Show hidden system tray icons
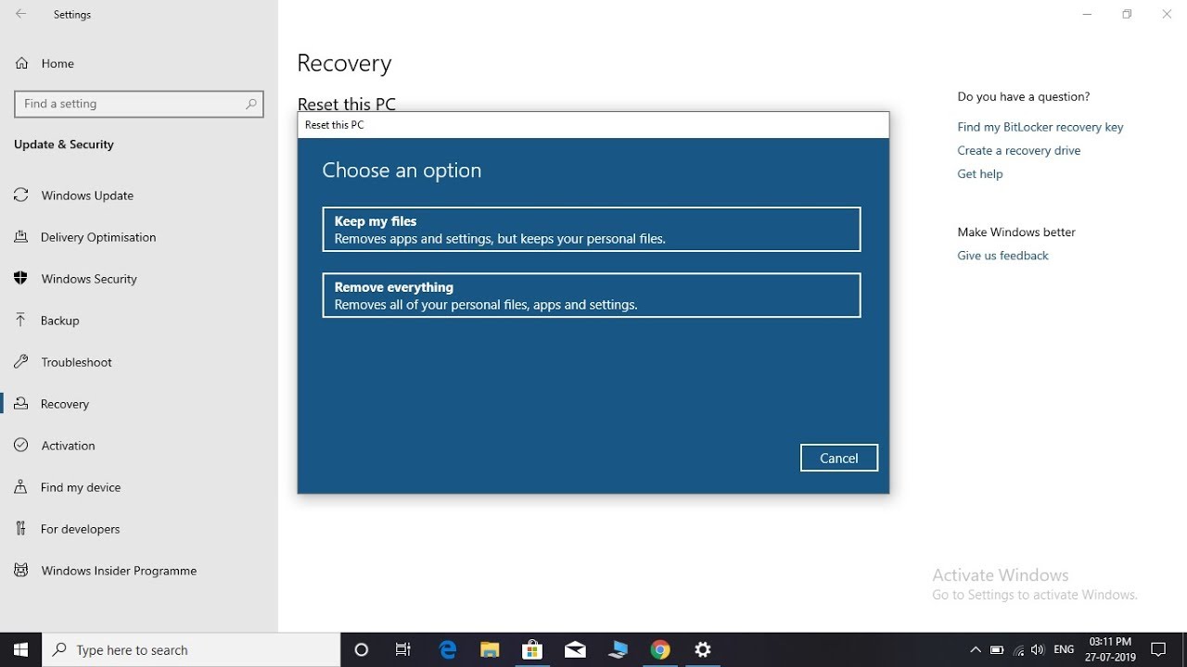 click(x=975, y=649)
